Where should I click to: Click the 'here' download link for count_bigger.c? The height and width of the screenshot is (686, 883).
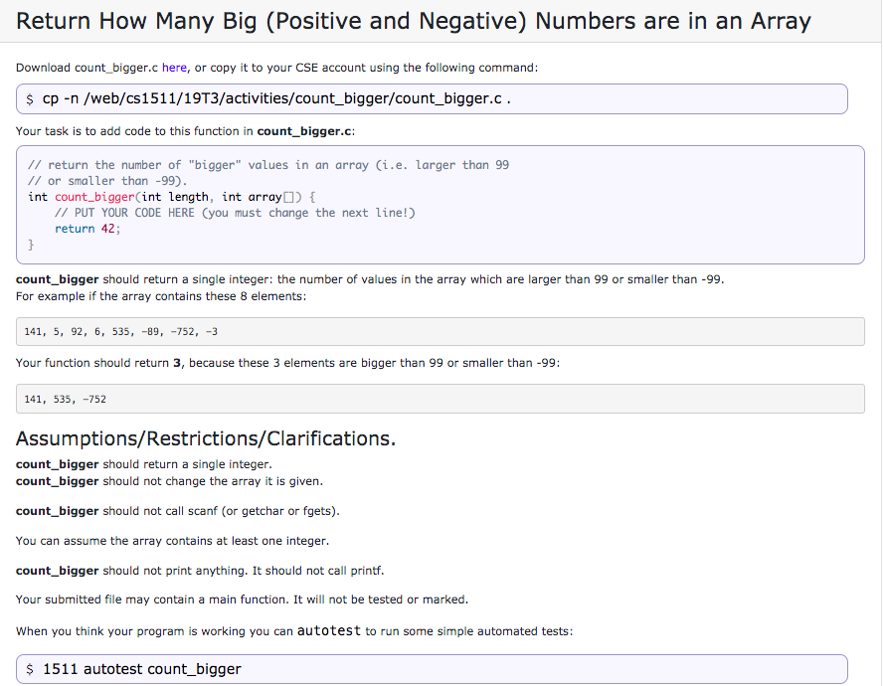174,68
